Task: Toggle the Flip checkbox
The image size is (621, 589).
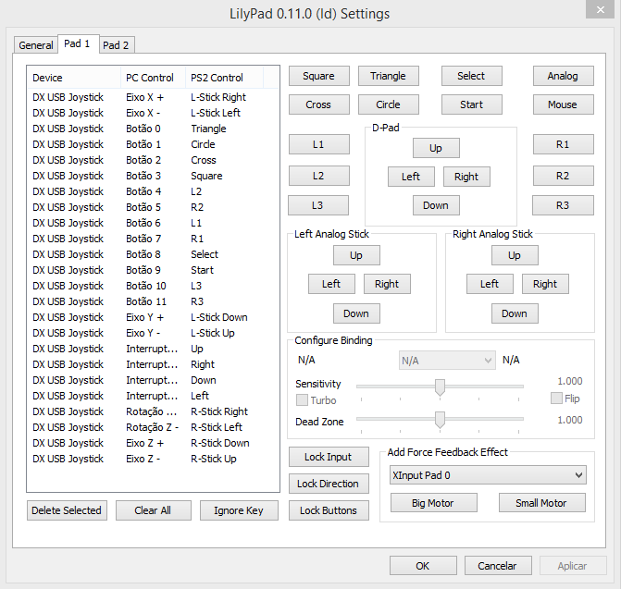Action: [556, 398]
